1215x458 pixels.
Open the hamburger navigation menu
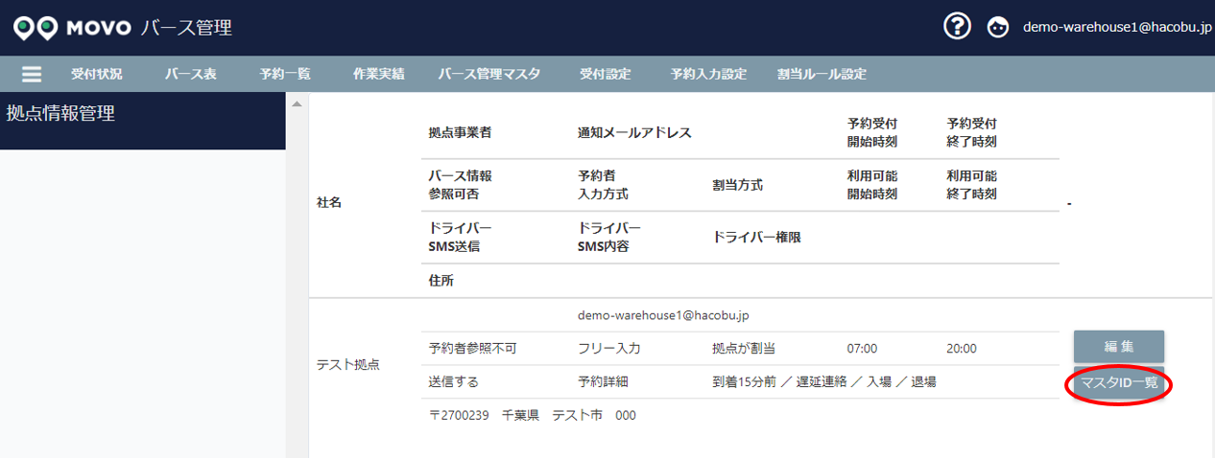coord(32,75)
